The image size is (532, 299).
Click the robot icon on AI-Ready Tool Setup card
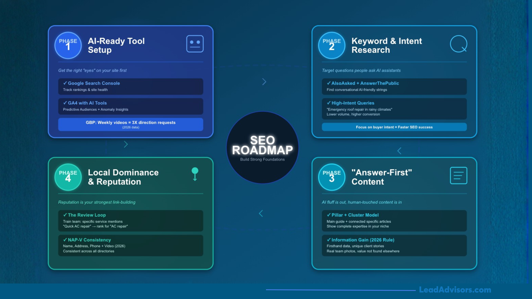click(195, 43)
